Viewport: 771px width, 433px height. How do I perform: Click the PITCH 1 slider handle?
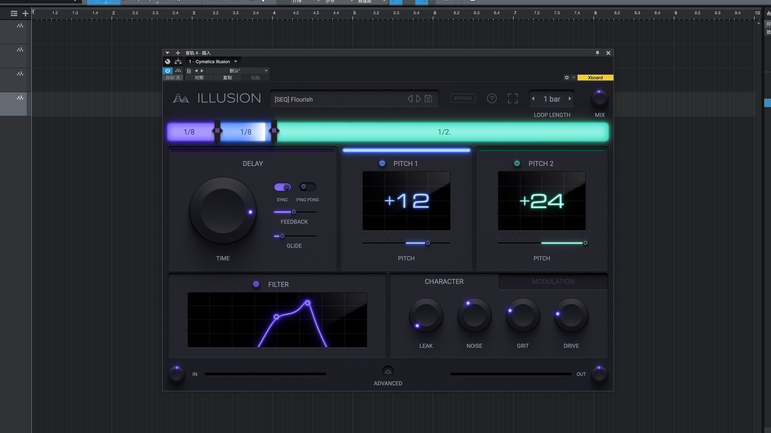tap(428, 243)
